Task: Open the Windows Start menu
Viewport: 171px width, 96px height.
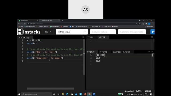Action: point(19,94)
